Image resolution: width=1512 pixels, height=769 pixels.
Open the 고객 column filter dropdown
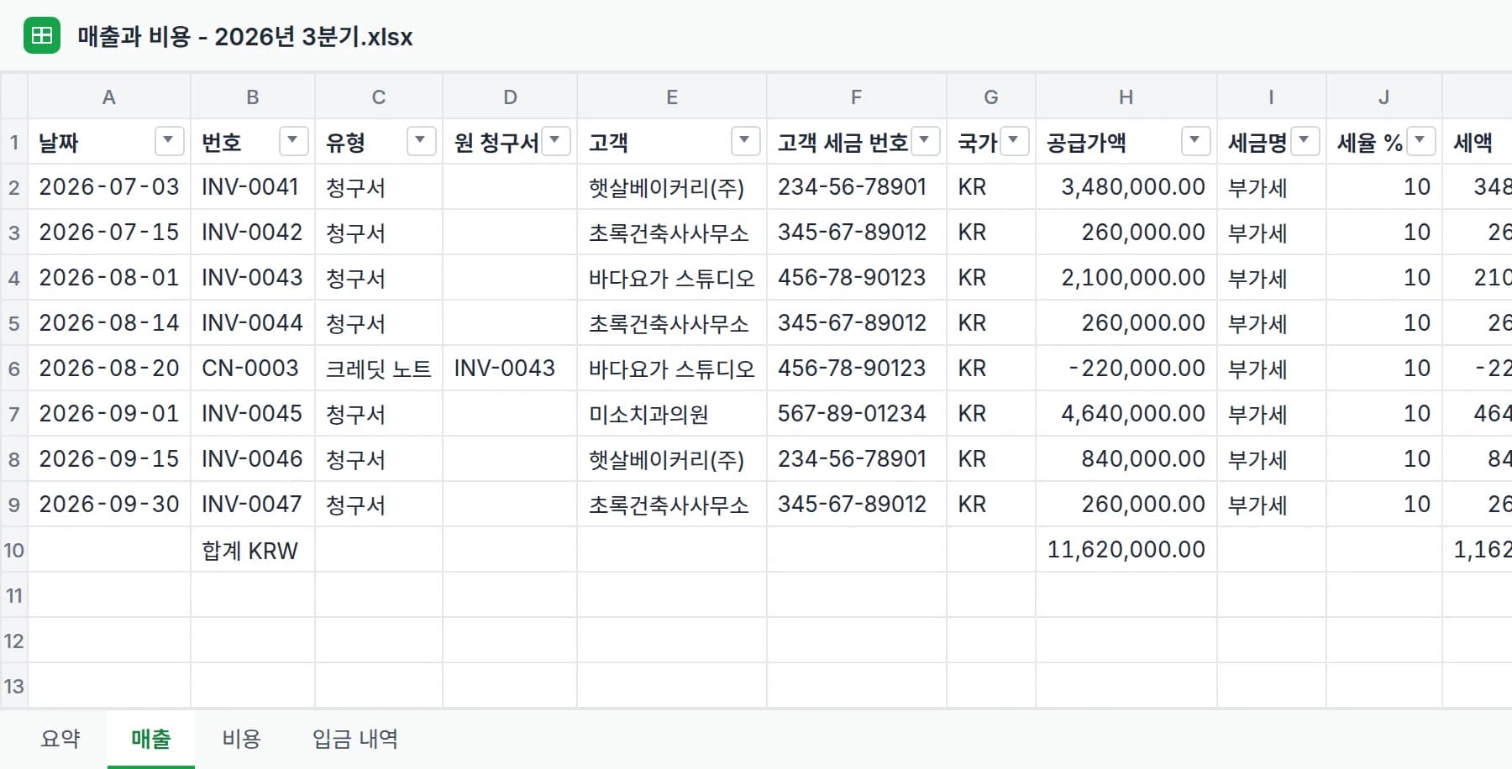745,141
